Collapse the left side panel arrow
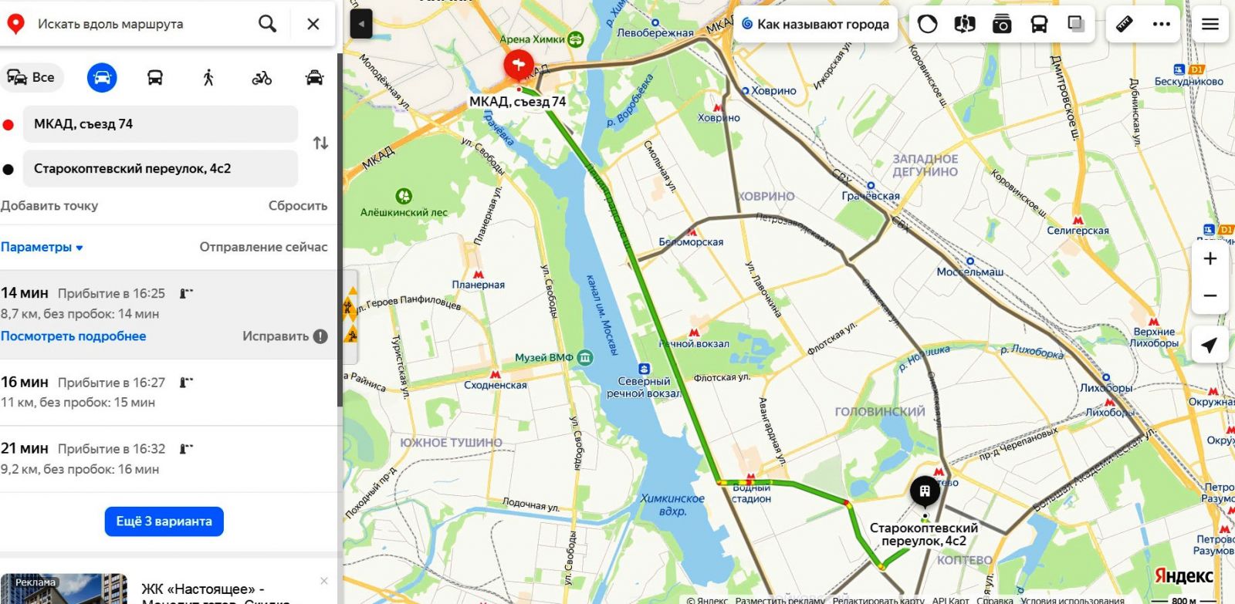The image size is (1235, 604). [x=361, y=24]
